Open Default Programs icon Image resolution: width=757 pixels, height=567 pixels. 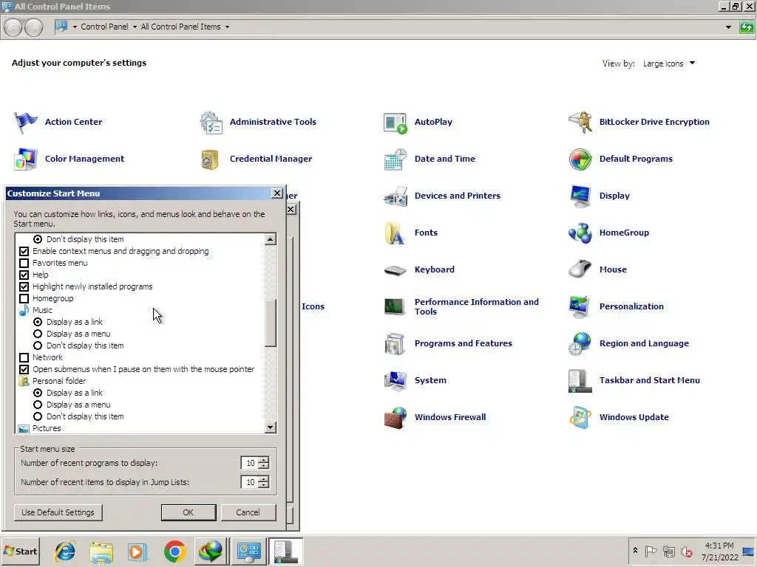point(580,159)
